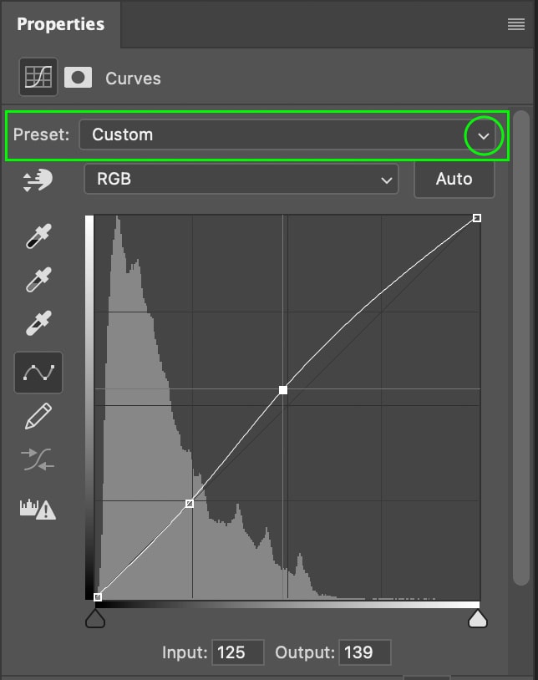Open the Properties panel hamburger menu
The image size is (538, 680).
(516, 24)
